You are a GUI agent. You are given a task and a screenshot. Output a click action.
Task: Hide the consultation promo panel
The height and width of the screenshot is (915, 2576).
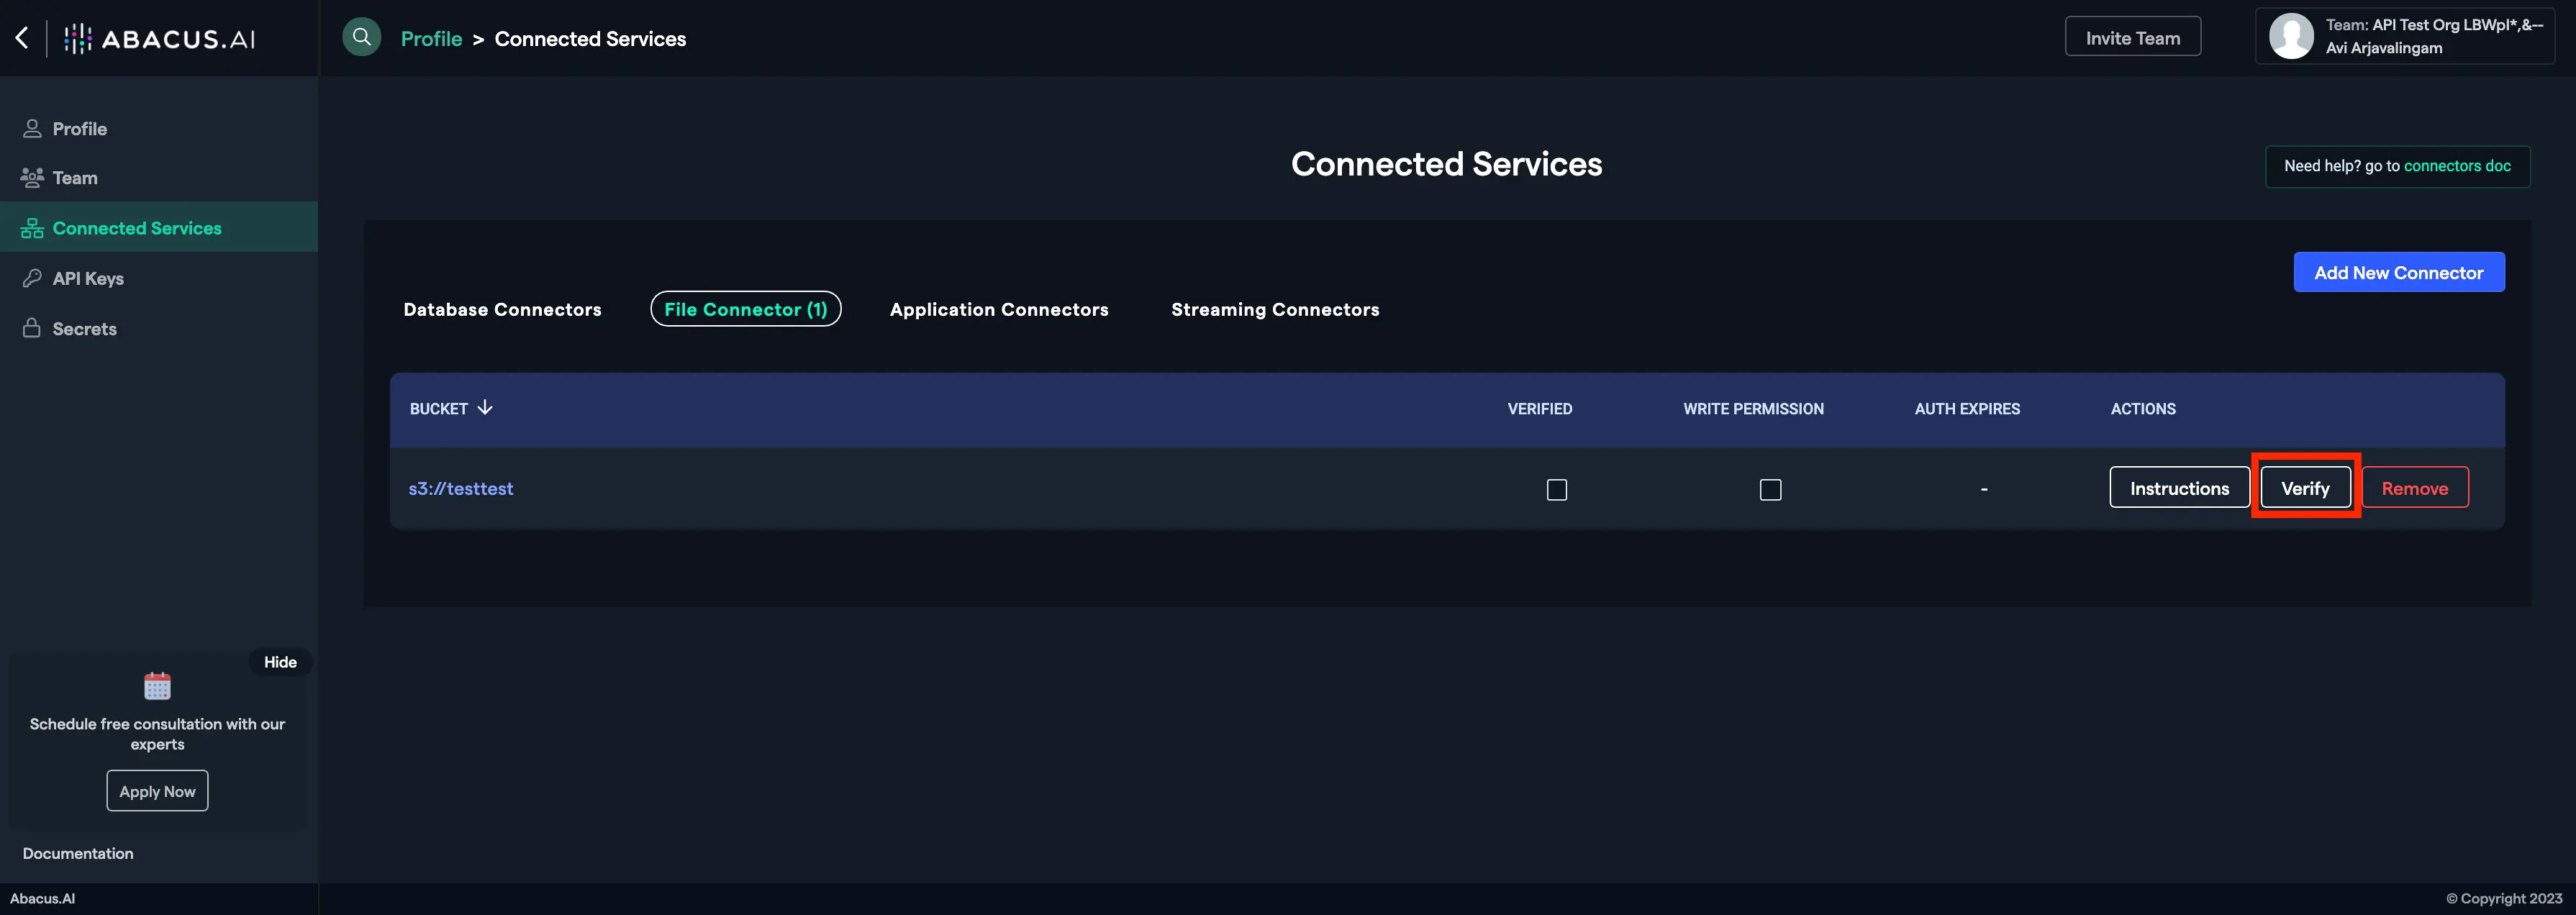tap(280, 661)
